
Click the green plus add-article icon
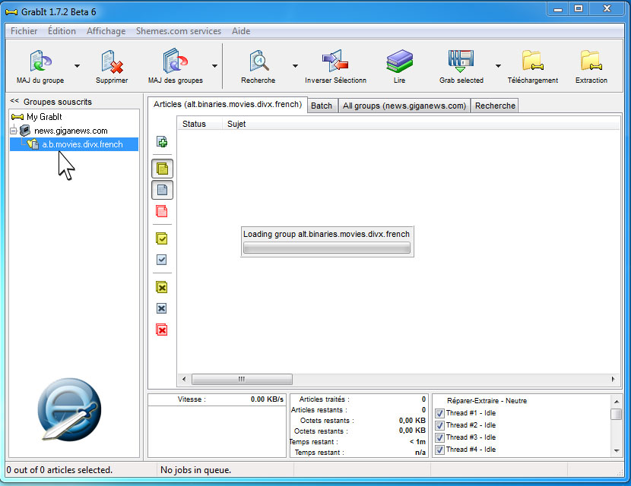(162, 141)
